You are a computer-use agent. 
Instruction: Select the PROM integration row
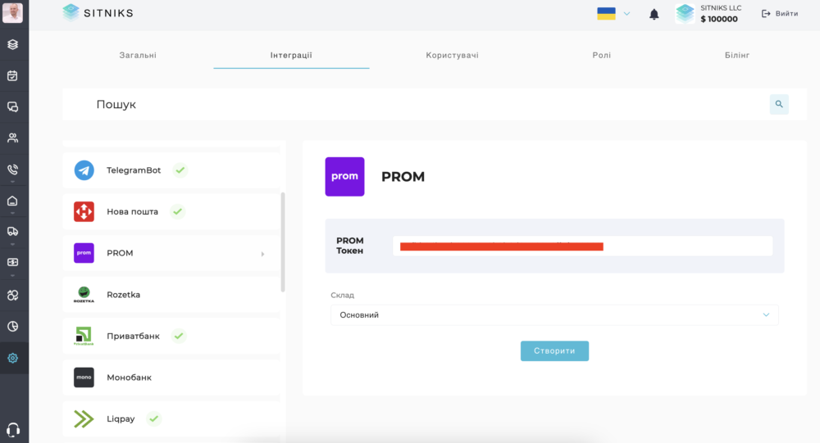[x=171, y=253]
